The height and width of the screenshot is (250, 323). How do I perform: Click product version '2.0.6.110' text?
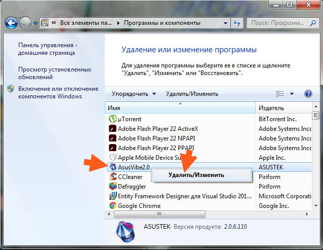click(235, 227)
